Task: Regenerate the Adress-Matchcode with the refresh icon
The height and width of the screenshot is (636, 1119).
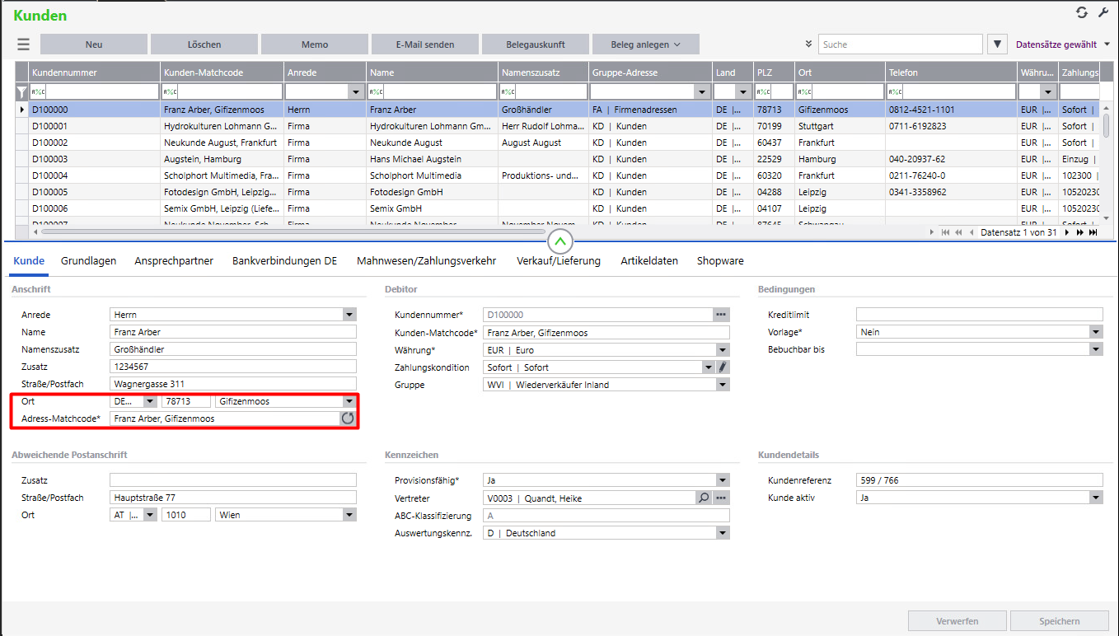Action: click(348, 419)
